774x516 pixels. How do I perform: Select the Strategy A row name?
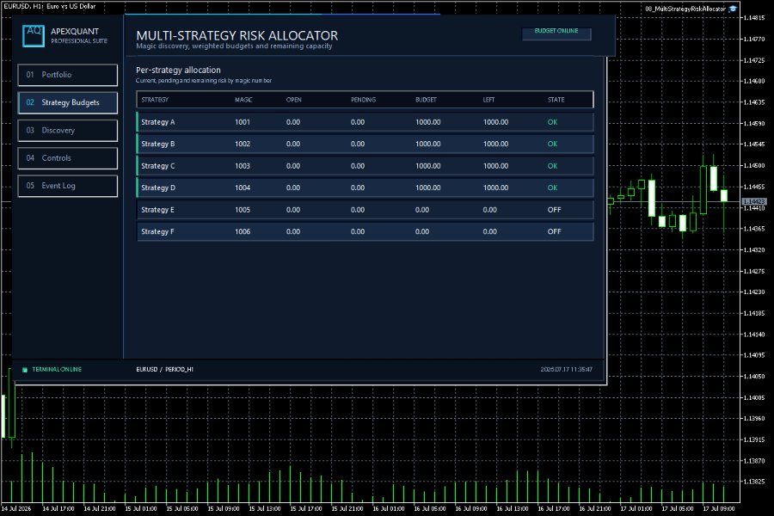[x=158, y=122]
